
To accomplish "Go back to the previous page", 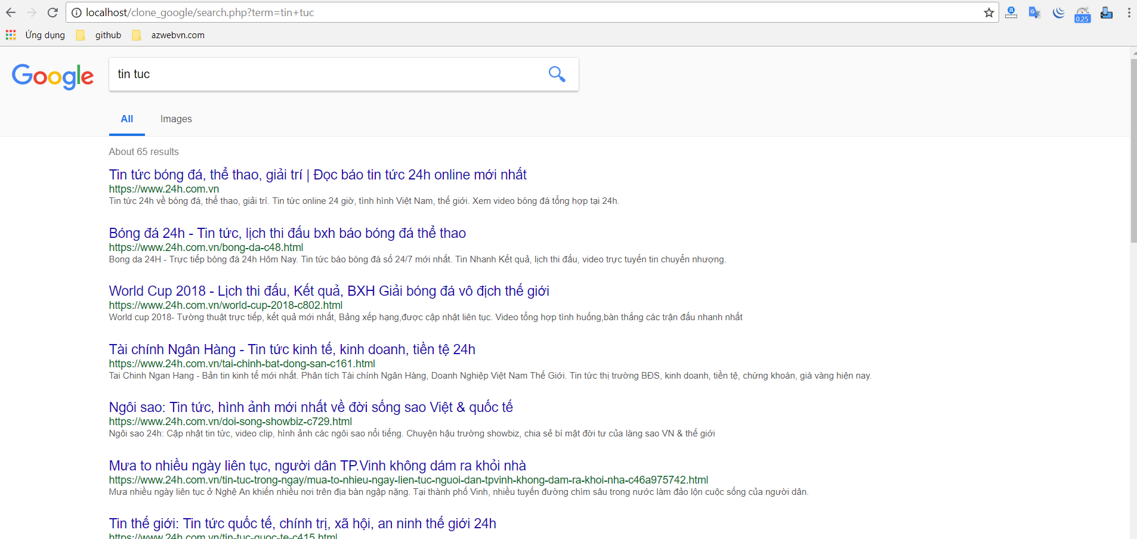I will 11,13.
